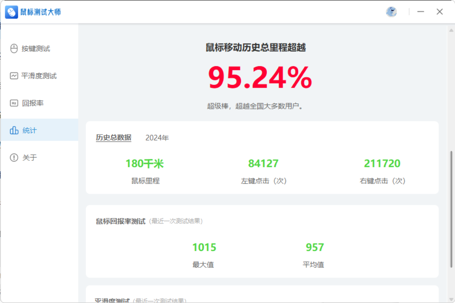Click the vertical scrollbar thumb
This screenshot has width=455, height=303.
click(451, 209)
